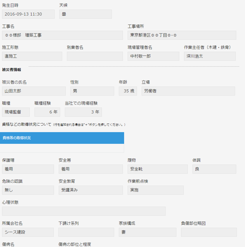Click the 履物 field showing 安全靴

click(157, 169)
